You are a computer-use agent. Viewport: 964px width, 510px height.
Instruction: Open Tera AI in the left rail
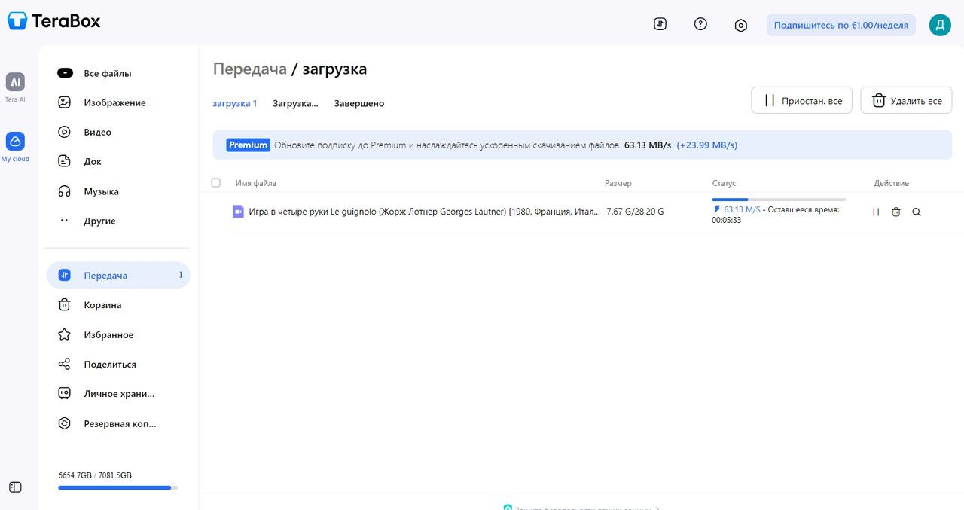[x=15, y=87]
